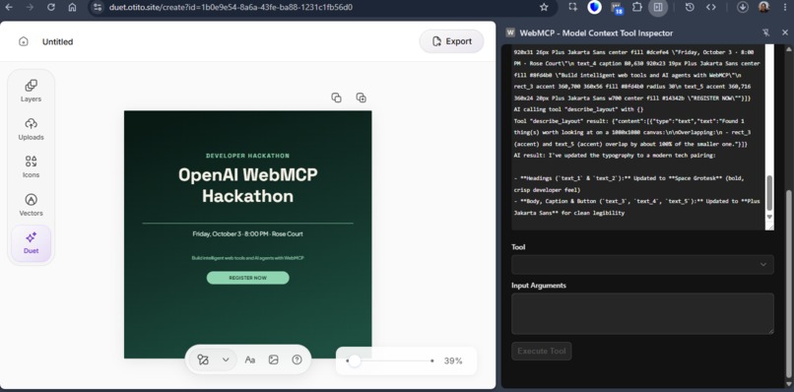Close the WebMCP inspector side panel
Image resolution: width=794 pixels, height=392 pixels.
click(785, 33)
